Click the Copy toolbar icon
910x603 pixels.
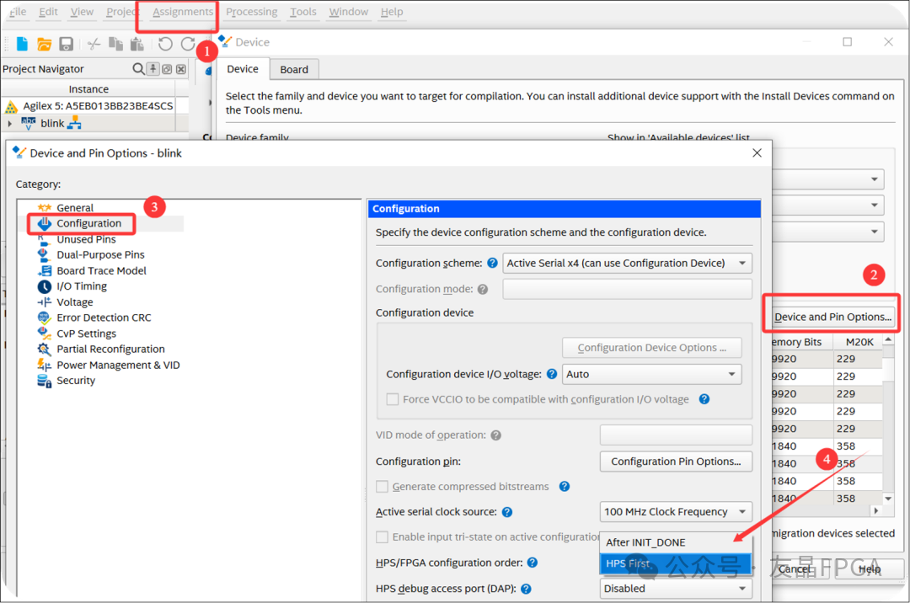[115, 44]
